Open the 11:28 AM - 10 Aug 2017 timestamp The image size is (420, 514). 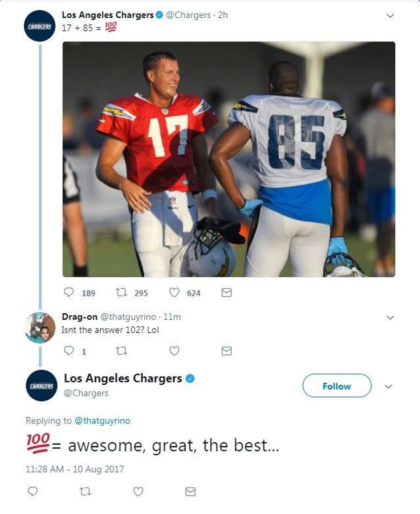(x=75, y=469)
